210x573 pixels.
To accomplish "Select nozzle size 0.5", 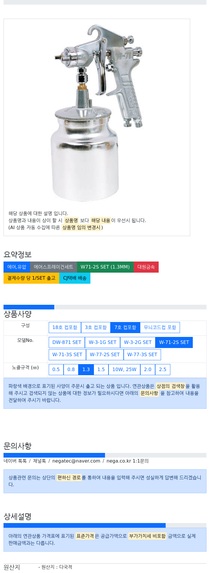I will coord(56,369).
